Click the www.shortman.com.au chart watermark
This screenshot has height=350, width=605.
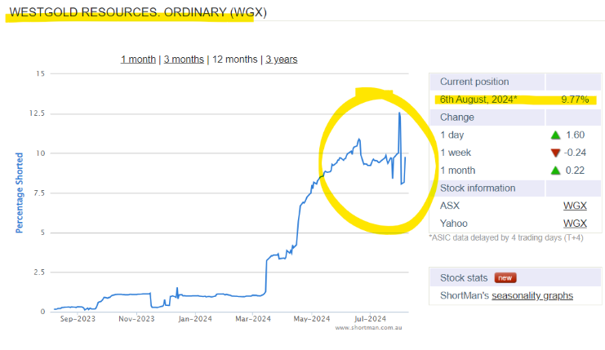pos(369,328)
